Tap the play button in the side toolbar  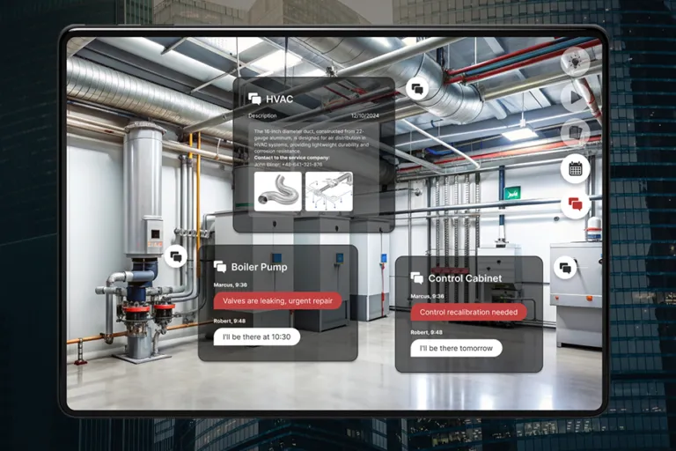[575, 98]
